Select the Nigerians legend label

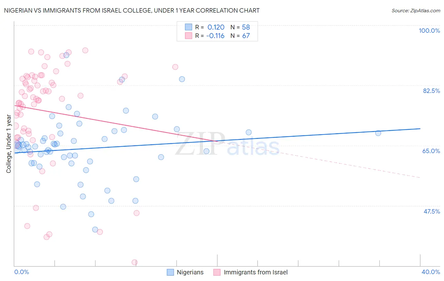click(190, 272)
